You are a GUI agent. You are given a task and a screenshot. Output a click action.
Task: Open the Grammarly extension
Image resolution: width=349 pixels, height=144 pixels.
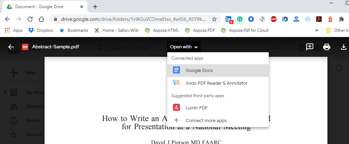[240, 19]
